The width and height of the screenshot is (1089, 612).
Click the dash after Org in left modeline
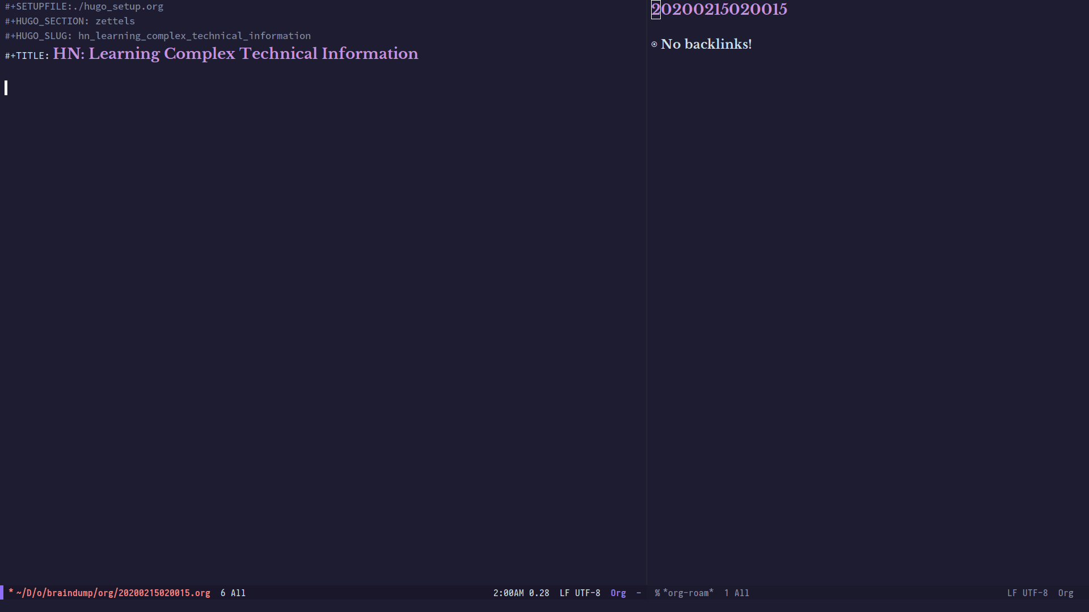coord(639,593)
